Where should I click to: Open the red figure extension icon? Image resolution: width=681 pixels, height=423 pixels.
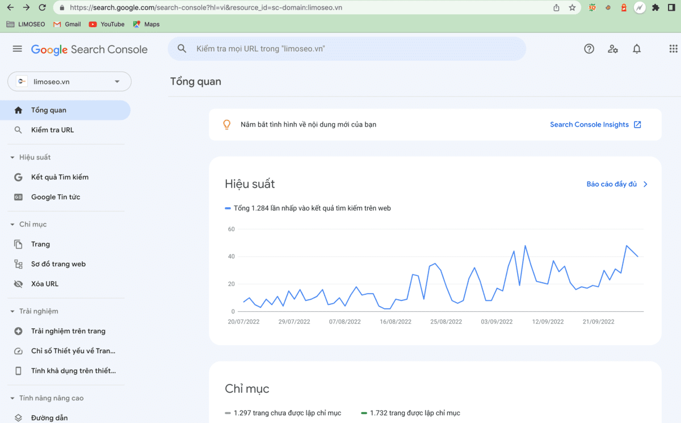(624, 7)
